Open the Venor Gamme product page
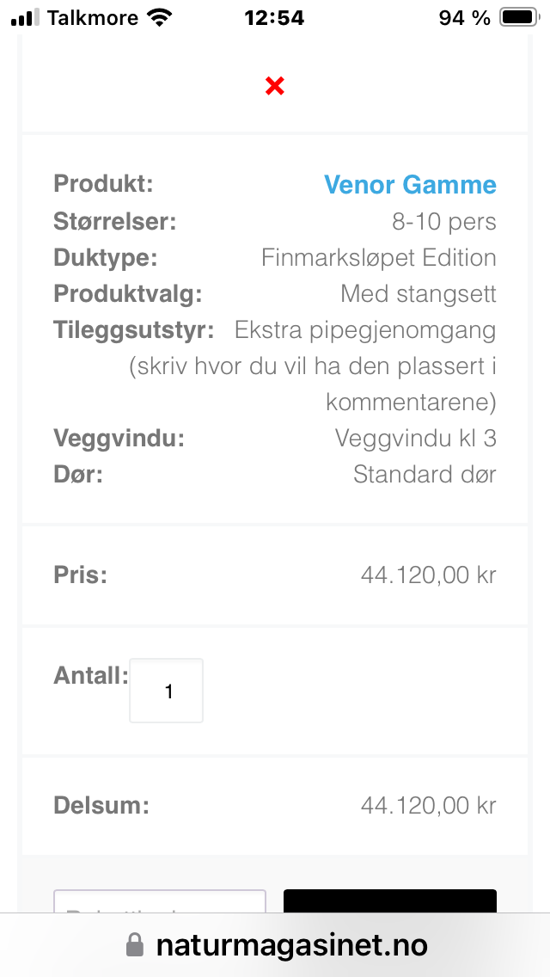 click(x=410, y=184)
